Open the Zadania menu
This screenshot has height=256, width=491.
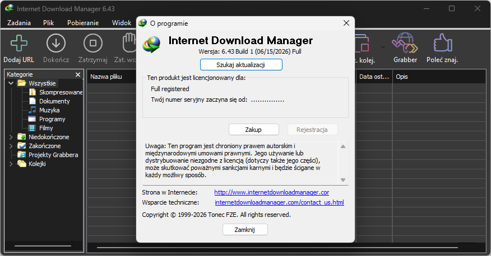click(x=19, y=23)
